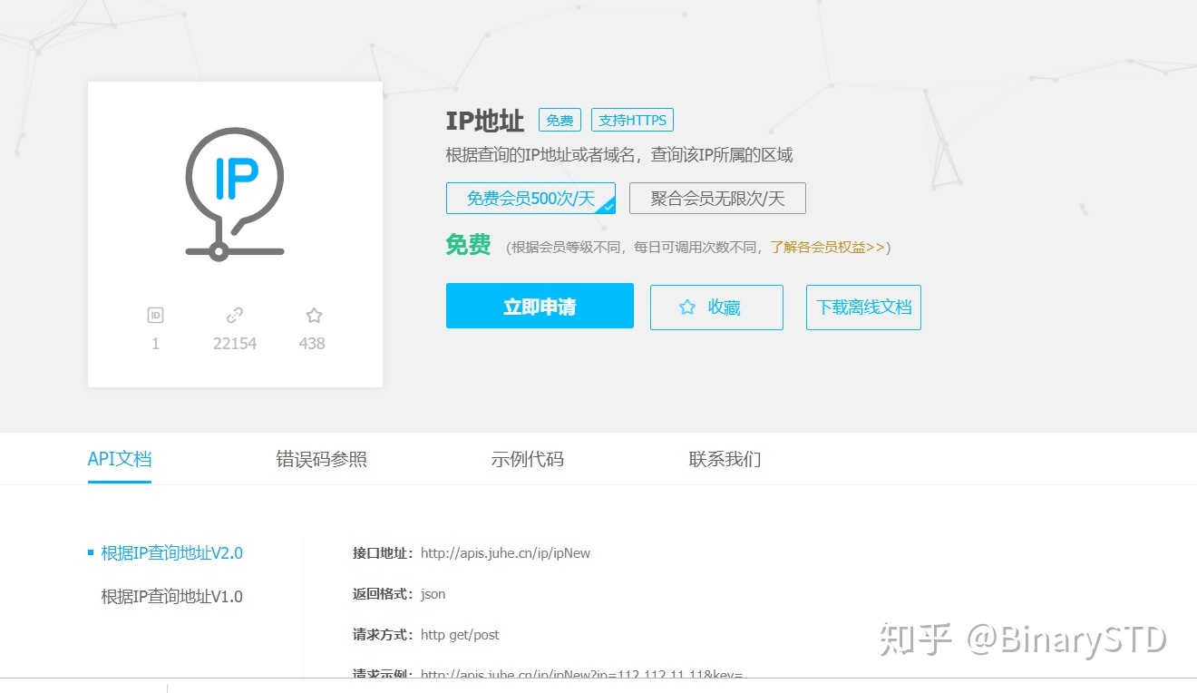
Task: Expand 根据IP查询地址V1.0 documentation section
Action: (170, 596)
